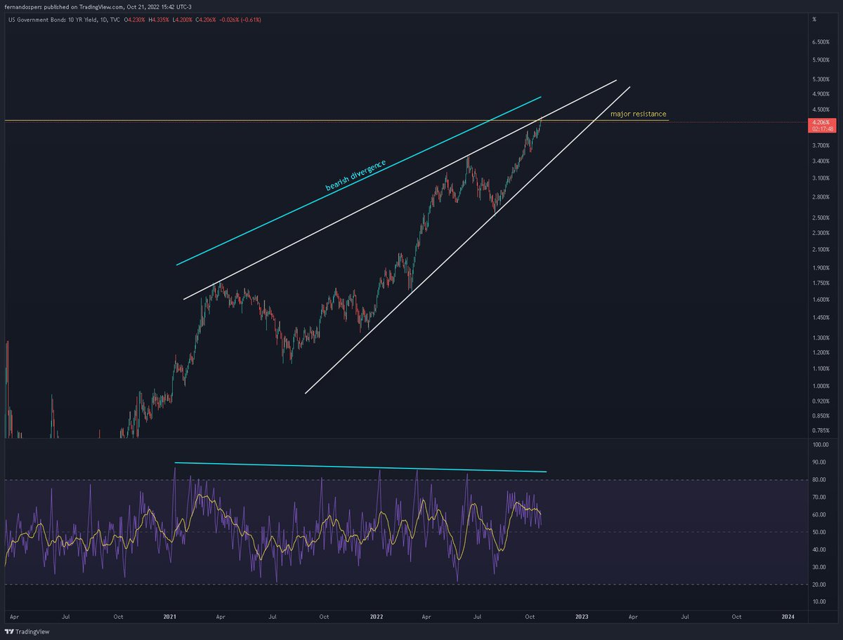Click the 2022 label on time axis
The height and width of the screenshot is (640, 843).
click(x=376, y=617)
